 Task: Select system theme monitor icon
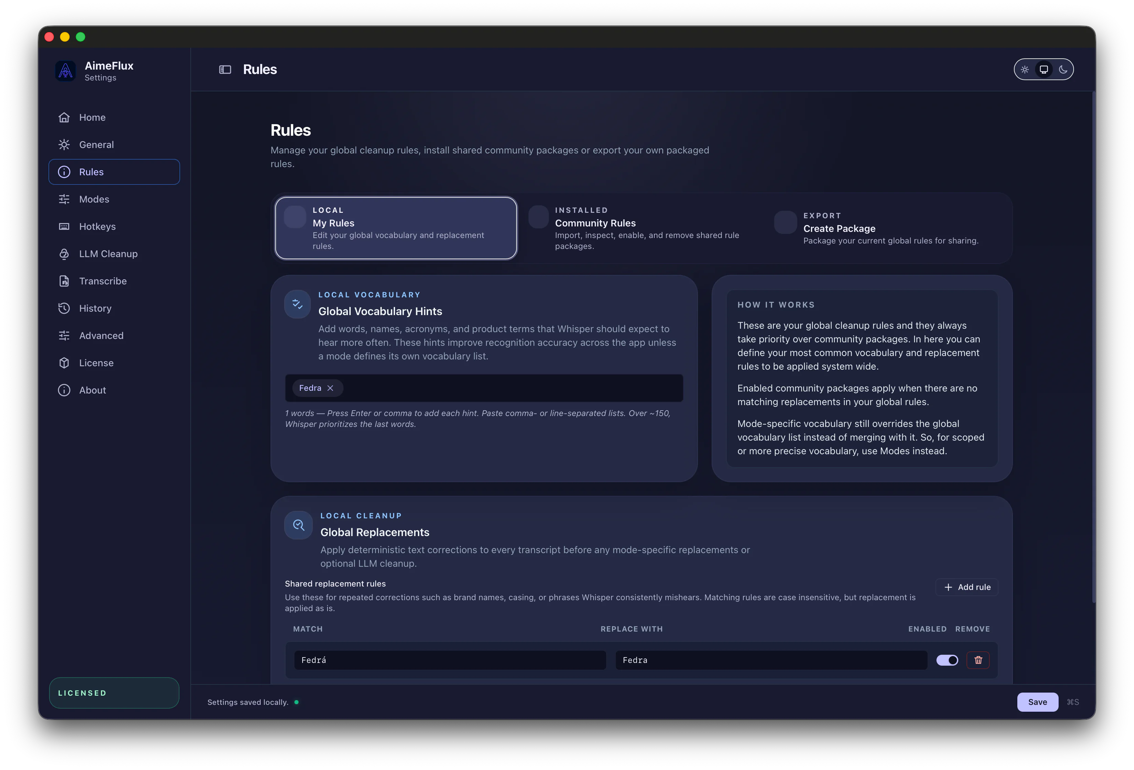[x=1044, y=70]
